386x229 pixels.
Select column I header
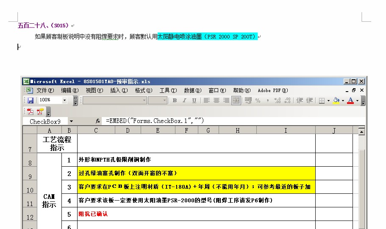click(286, 130)
